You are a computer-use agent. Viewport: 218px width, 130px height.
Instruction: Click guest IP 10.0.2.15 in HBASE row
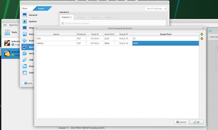click(x=124, y=43)
